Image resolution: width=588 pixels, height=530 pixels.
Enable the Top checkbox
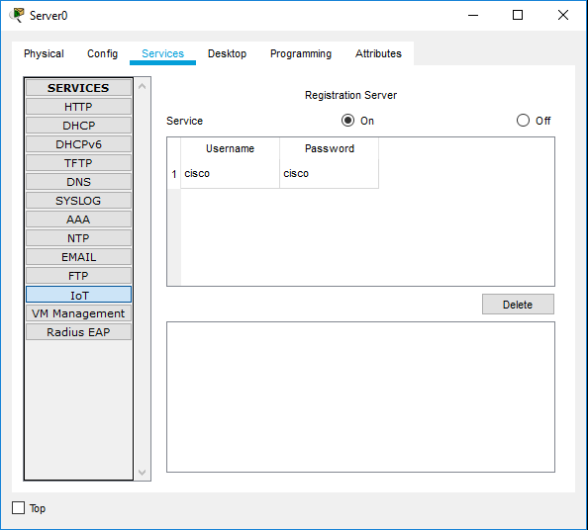tap(18, 508)
